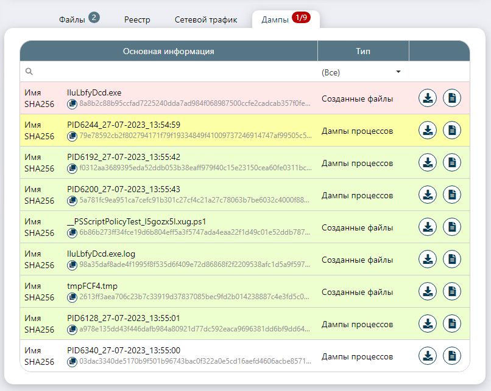This screenshot has width=491, height=391.
Task: Download the tmpFCF4.tmp file
Action: pos(428,291)
